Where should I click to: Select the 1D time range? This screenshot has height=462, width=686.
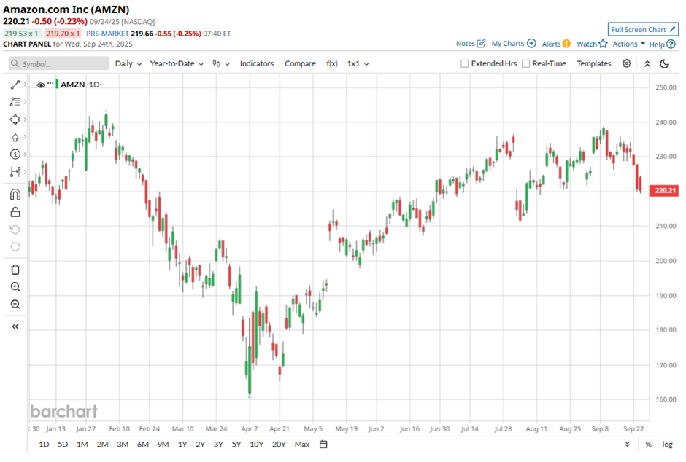[x=44, y=444]
